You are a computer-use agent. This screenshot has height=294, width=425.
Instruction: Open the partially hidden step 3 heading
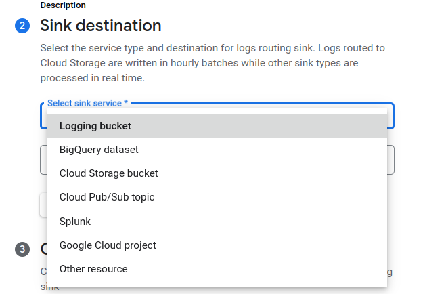pos(44,249)
